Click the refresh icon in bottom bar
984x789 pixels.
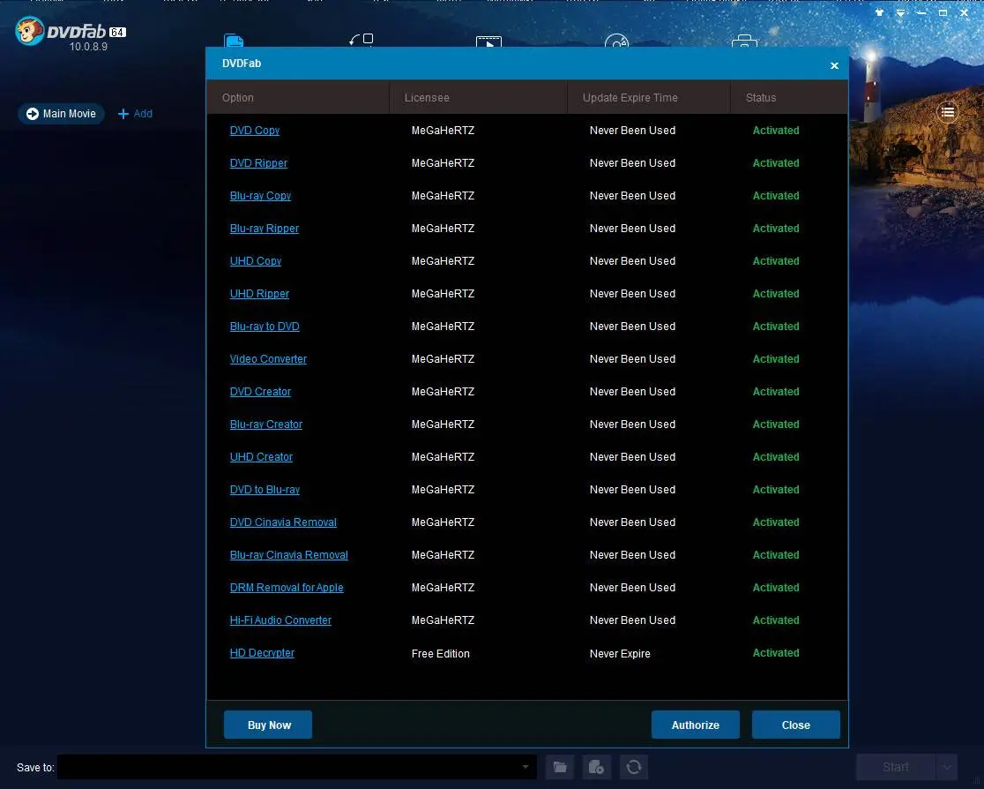[x=634, y=767]
